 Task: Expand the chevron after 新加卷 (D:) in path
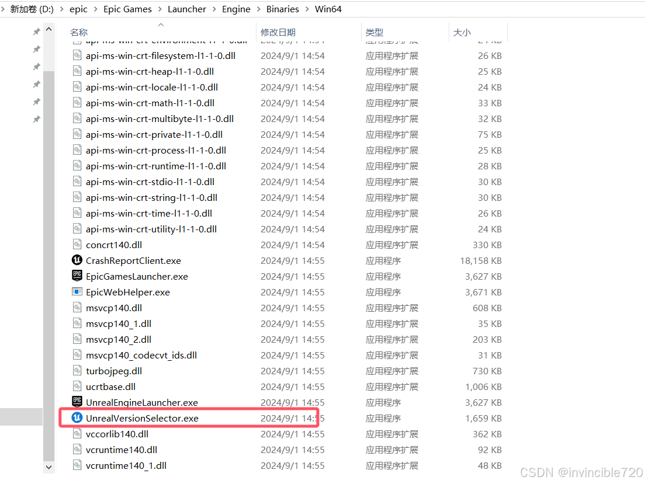(x=62, y=9)
